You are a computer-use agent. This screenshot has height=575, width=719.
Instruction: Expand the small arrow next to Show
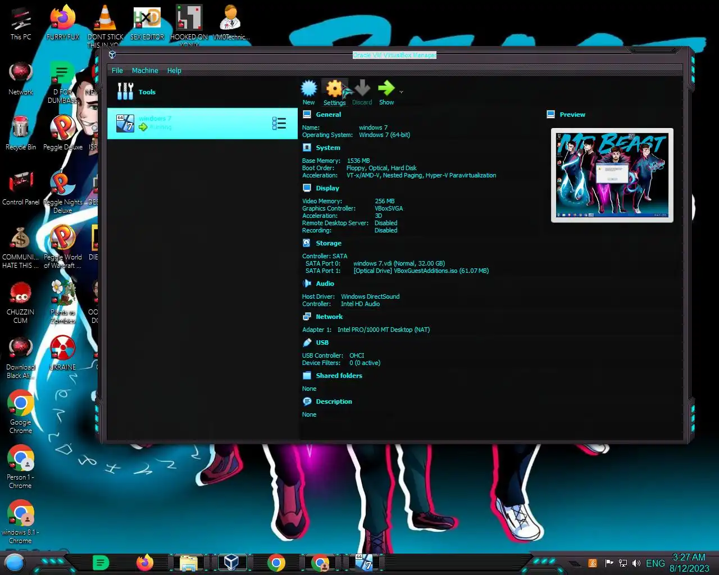point(401,92)
